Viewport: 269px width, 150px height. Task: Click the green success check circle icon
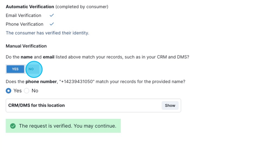[13, 126]
